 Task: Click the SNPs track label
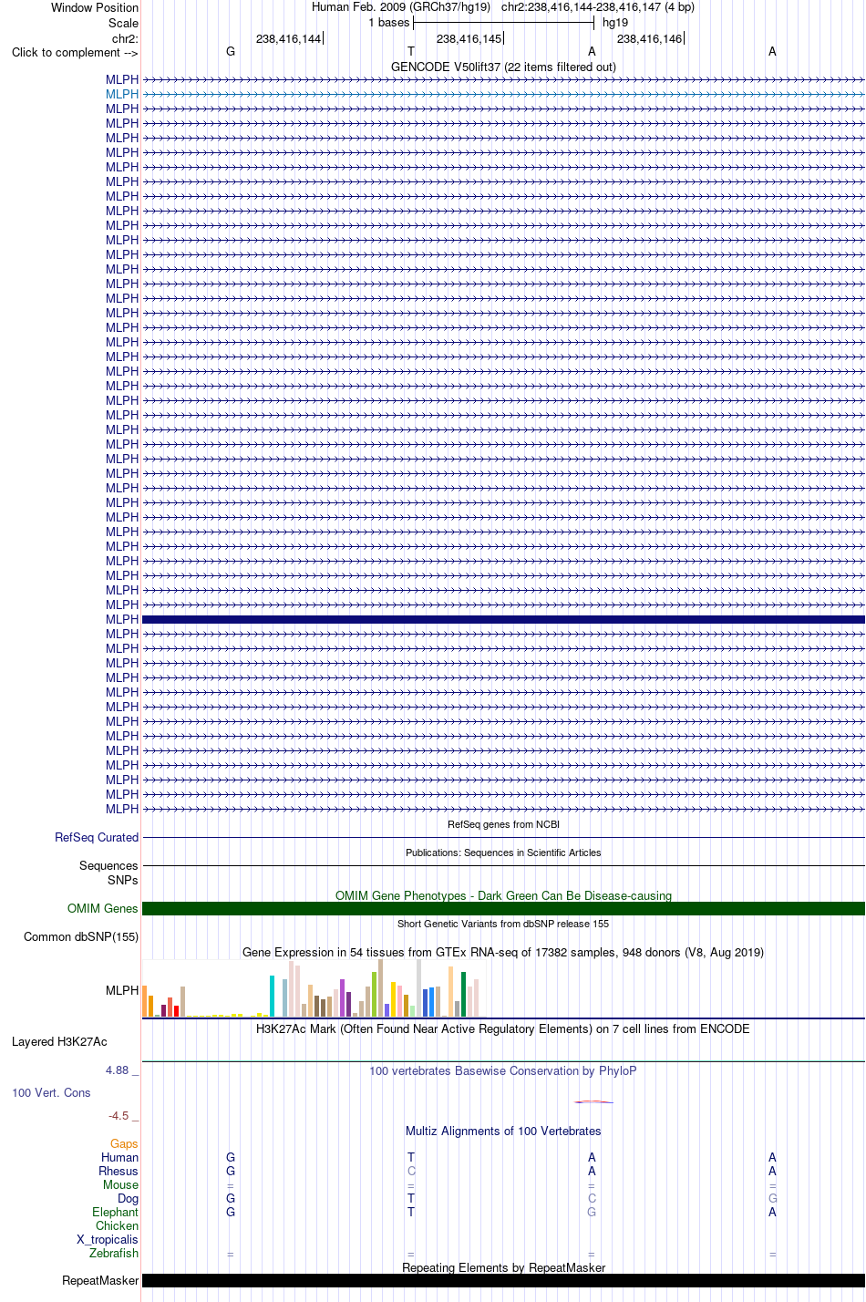click(x=122, y=880)
